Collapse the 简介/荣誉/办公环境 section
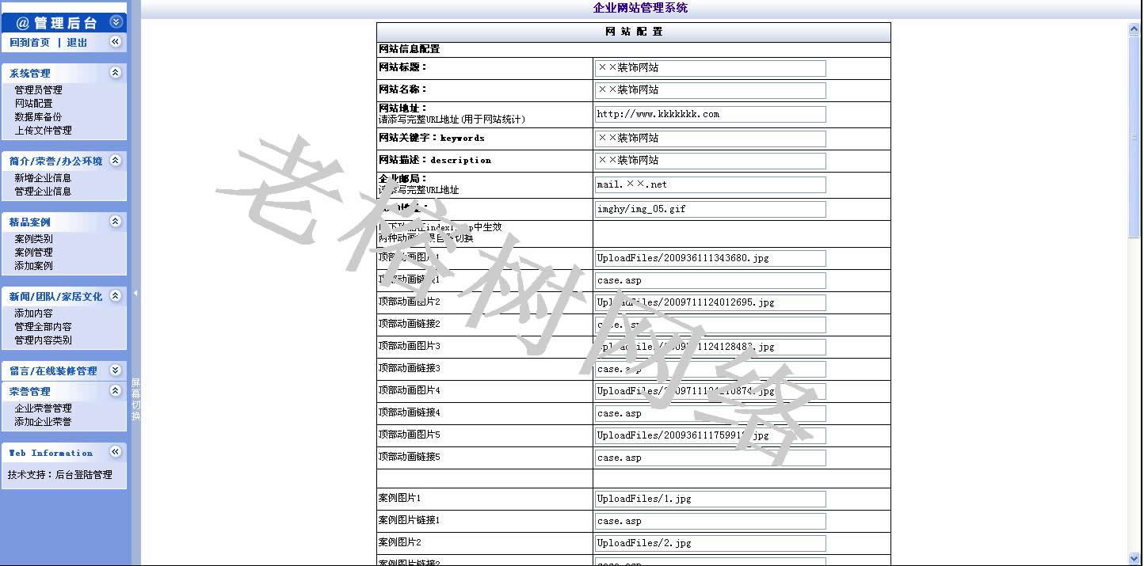1144x566 pixels. point(116,160)
